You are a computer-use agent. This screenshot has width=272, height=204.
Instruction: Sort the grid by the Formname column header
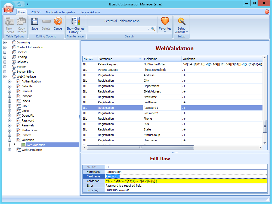[120, 59]
